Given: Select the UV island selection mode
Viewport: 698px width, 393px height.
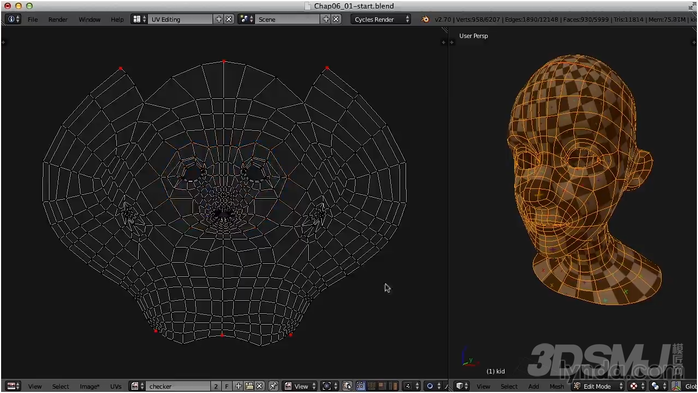Looking at the screenshot, I should [392, 386].
